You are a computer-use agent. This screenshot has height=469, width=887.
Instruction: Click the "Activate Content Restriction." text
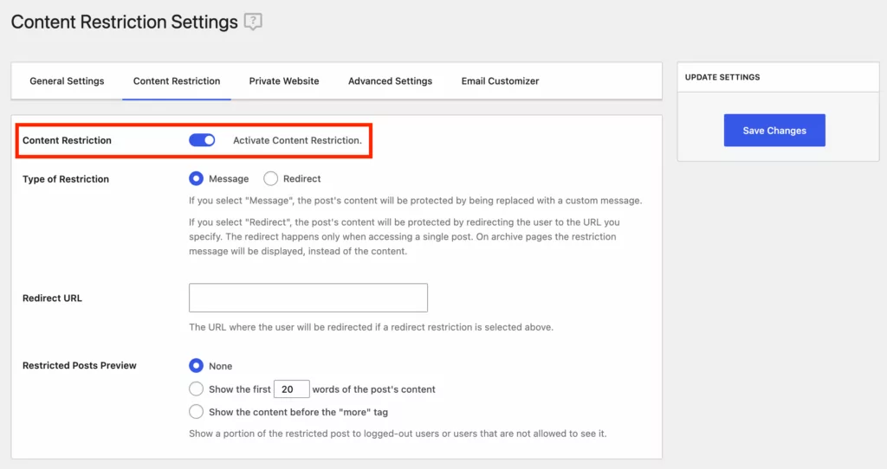[x=298, y=140]
